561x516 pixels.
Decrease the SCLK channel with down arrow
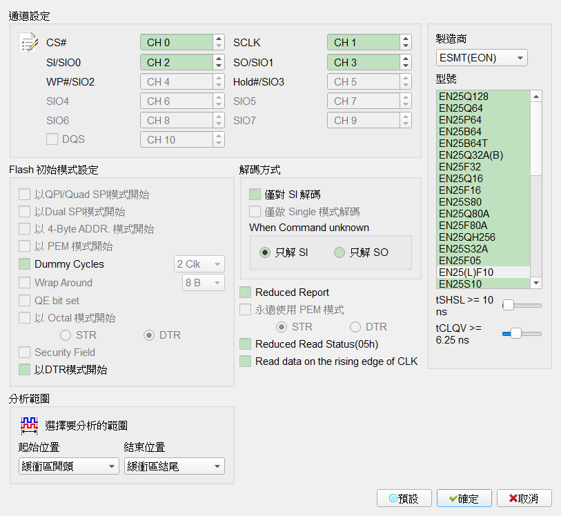click(x=405, y=46)
